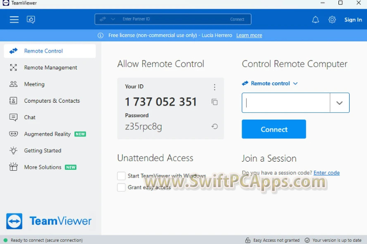Open the Learn more link
Screen dimensions: 367x244
[249, 35]
